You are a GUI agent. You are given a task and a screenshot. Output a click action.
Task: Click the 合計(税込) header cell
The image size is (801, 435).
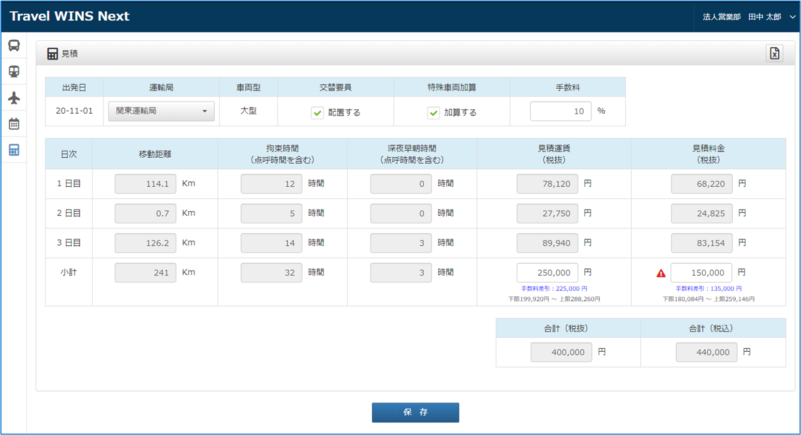pyautogui.click(x=713, y=329)
